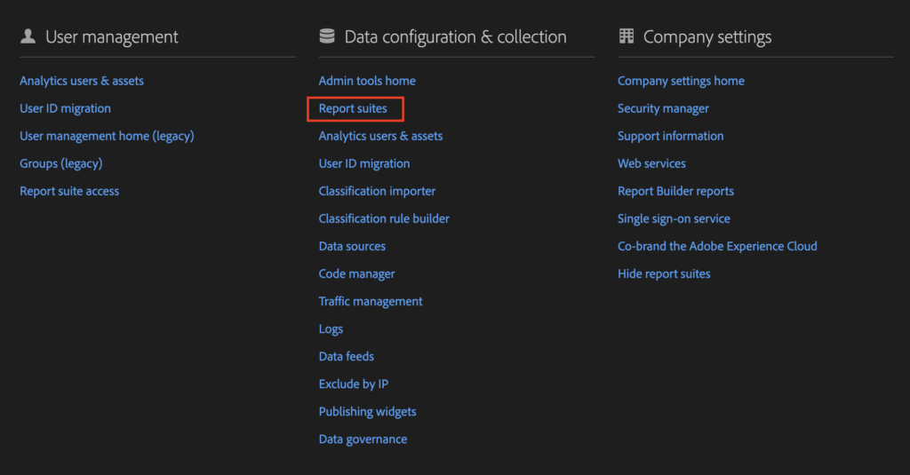Select Hide report suites
The height and width of the screenshot is (475, 910).
click(664, 273)
